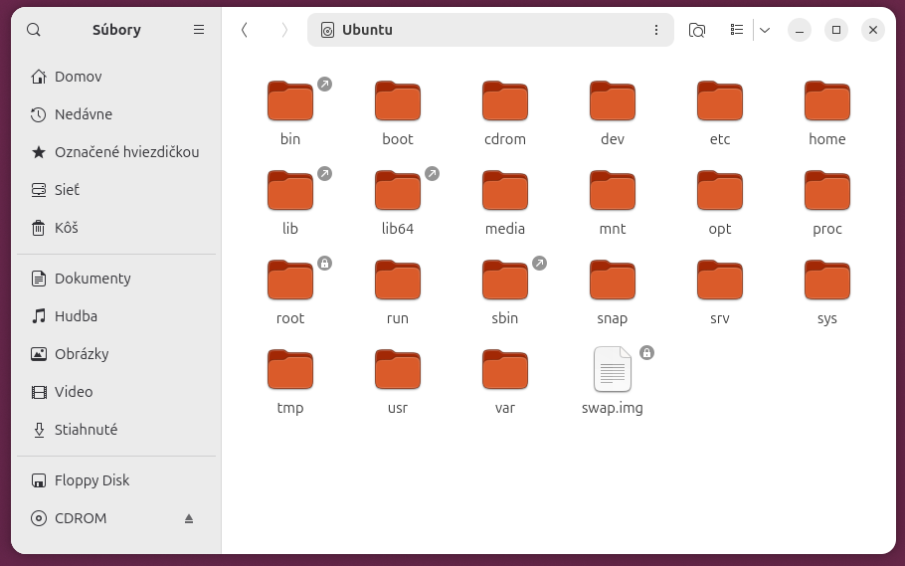
Task: Show Označené hviezdičkou starred files
Action: pos(116,152)
